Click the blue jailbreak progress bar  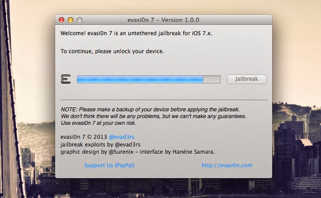tap(149, 79)
